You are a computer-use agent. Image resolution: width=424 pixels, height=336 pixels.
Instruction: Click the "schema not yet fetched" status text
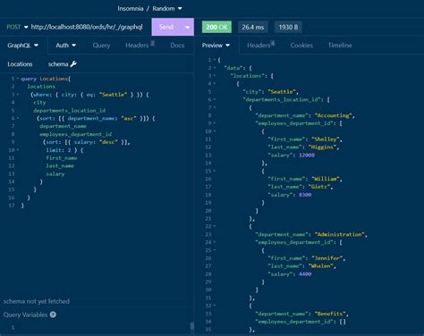37,301
